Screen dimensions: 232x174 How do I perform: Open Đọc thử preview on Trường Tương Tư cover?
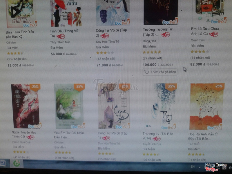click(x=170, y=21)
